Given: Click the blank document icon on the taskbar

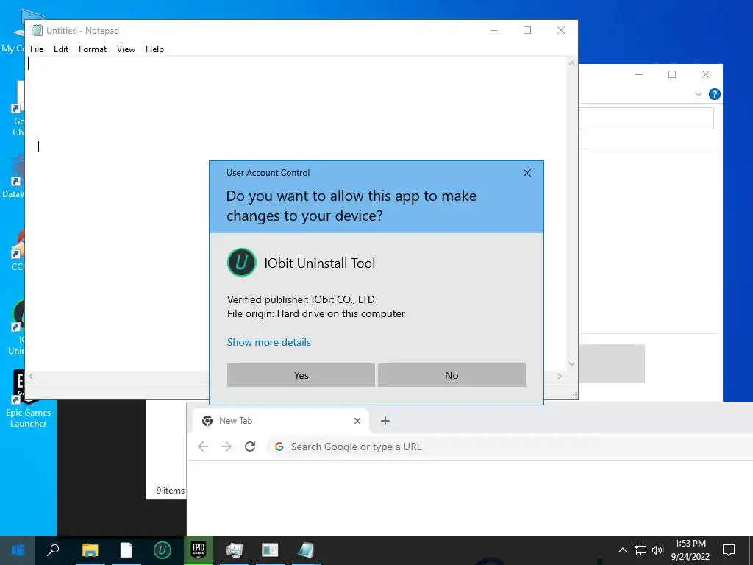Looking at the screenshot, I should click(126, 550).
